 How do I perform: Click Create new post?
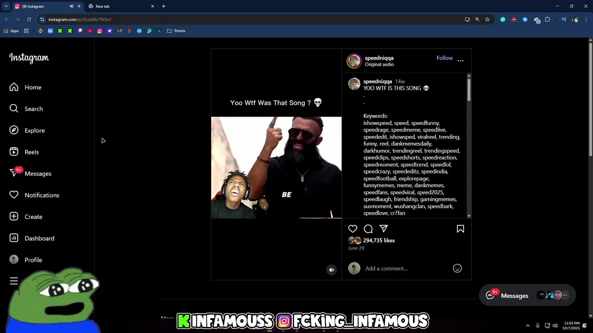(26, 216)
